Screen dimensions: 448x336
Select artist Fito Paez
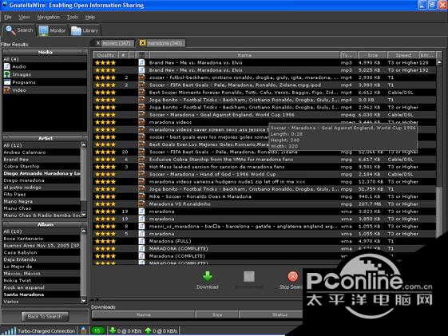coord(42,195)
